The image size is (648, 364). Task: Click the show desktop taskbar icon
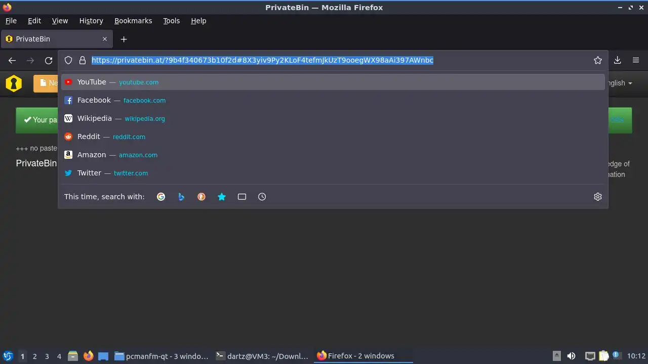pos(103,356)
